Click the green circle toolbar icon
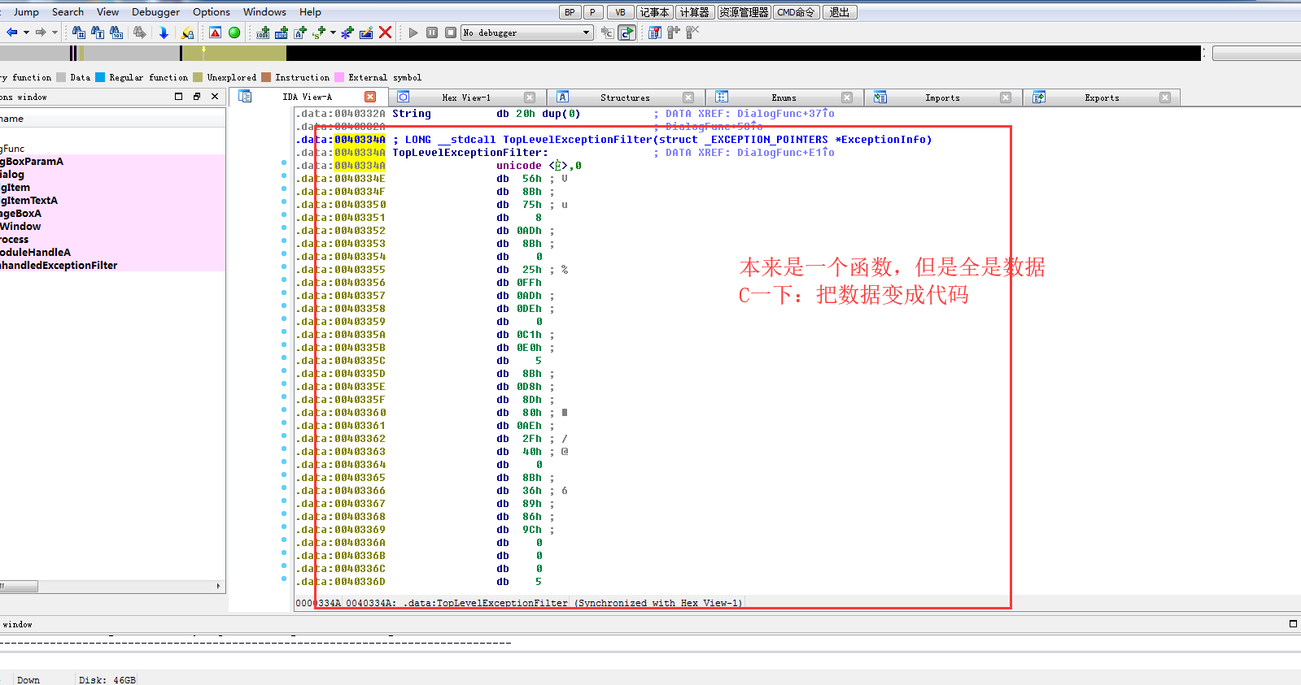The height and width of the screenshot is (685, 1301). (234, 33)
